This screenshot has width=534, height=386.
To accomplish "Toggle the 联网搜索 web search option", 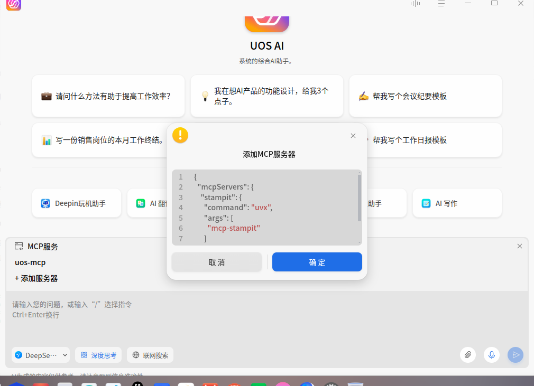I will coord(150,355).
